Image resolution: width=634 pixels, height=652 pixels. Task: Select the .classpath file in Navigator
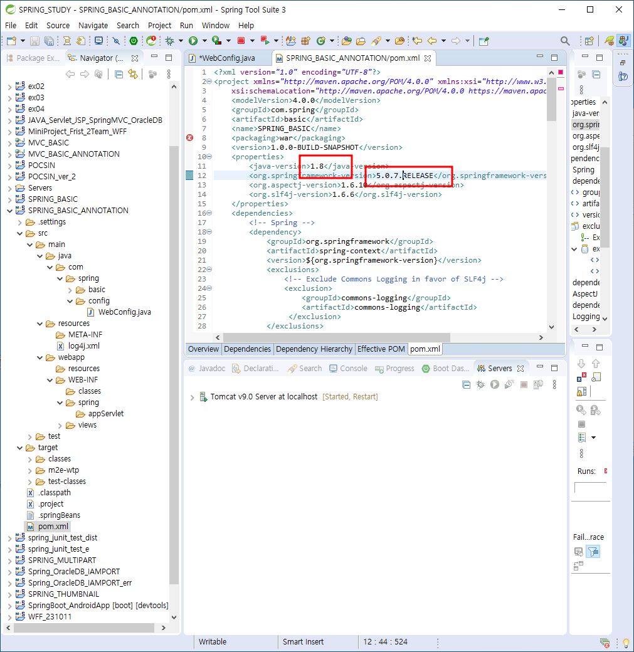click(x=49, y=493)
